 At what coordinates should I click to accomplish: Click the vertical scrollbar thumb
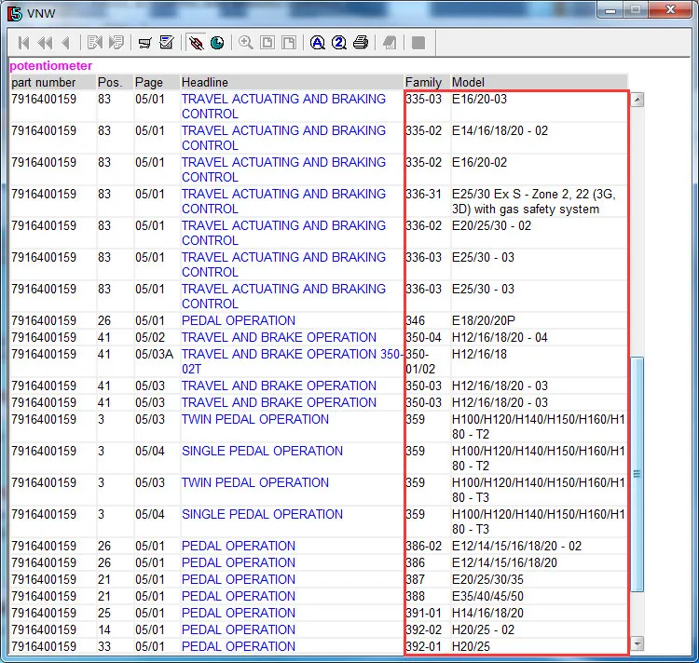tap(637, 475)
